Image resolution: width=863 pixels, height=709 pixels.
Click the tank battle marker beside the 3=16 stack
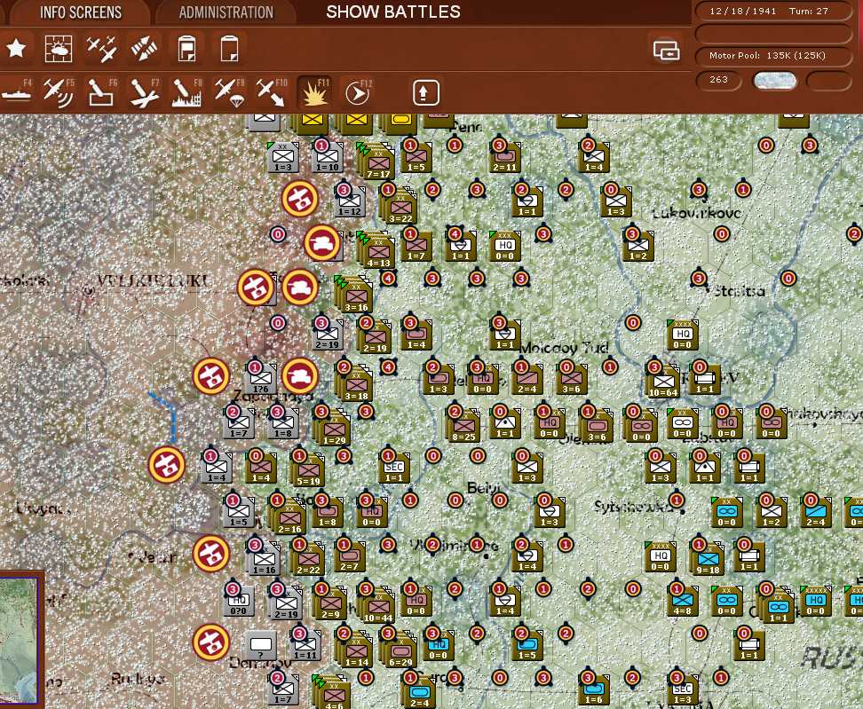tap(300, 288)
